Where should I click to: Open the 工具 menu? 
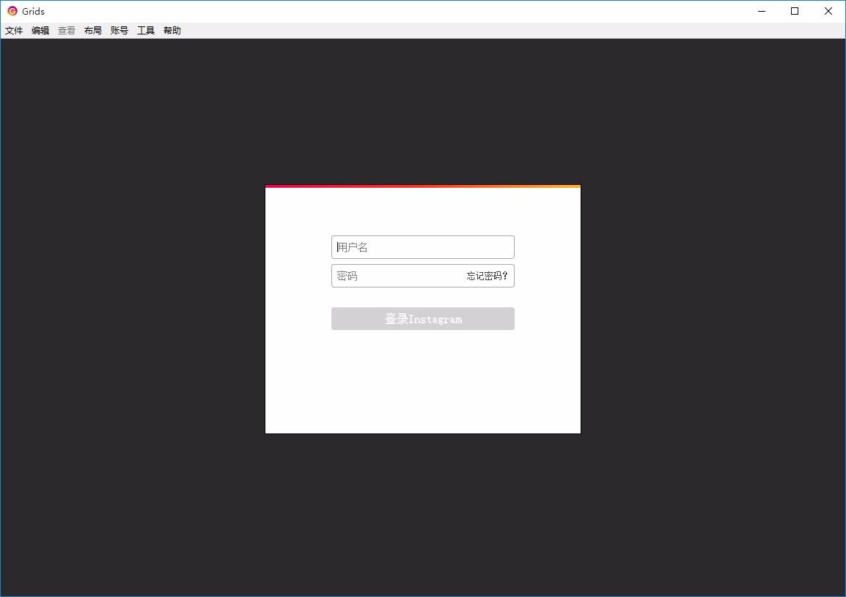pos(146,31)
